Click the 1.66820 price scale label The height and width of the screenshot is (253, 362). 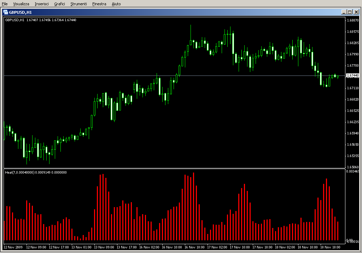353,99
